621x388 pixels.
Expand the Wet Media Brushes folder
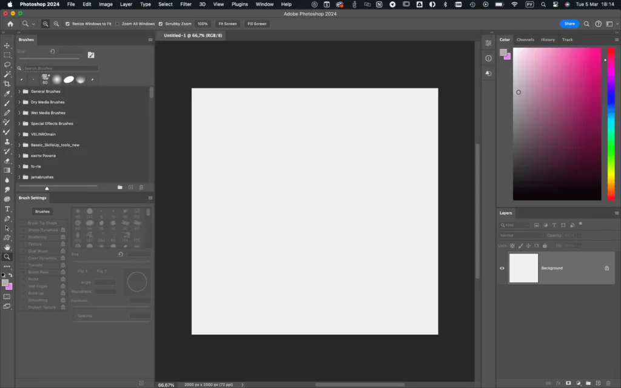[19, 113]
